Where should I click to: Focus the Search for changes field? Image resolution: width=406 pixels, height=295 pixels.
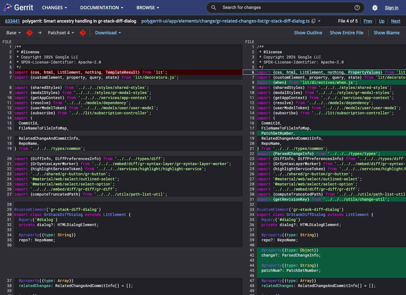(x=285, y=8)
